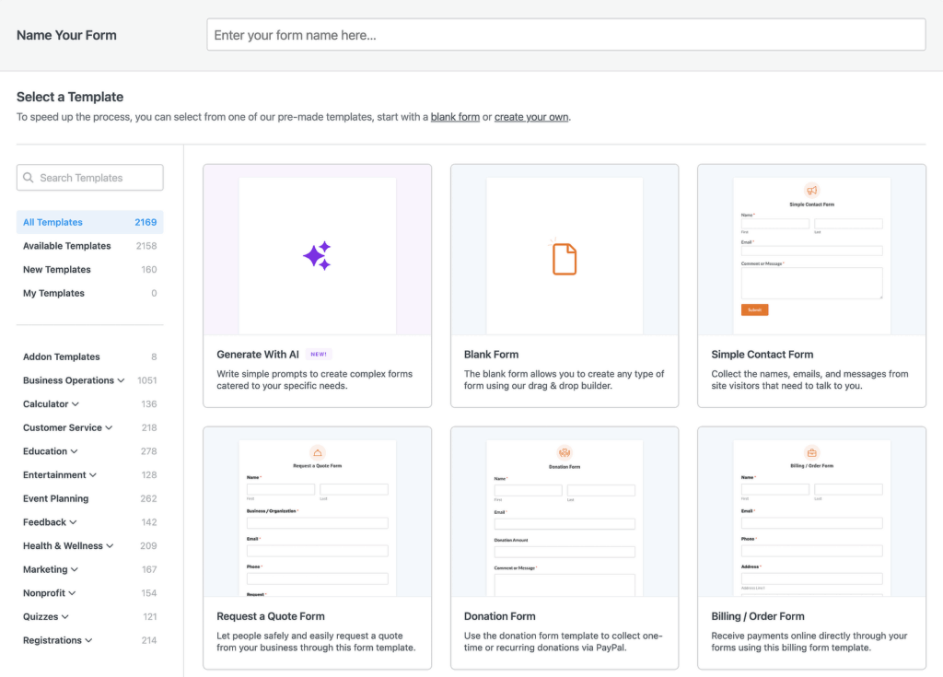Show the New Templates list
Viewport: 943px width, 677px height.
(x=56, y=270)
